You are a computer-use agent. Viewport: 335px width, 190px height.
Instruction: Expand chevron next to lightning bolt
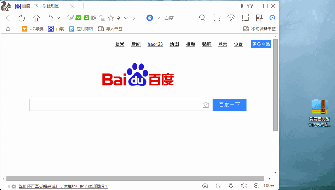point(126,18)
